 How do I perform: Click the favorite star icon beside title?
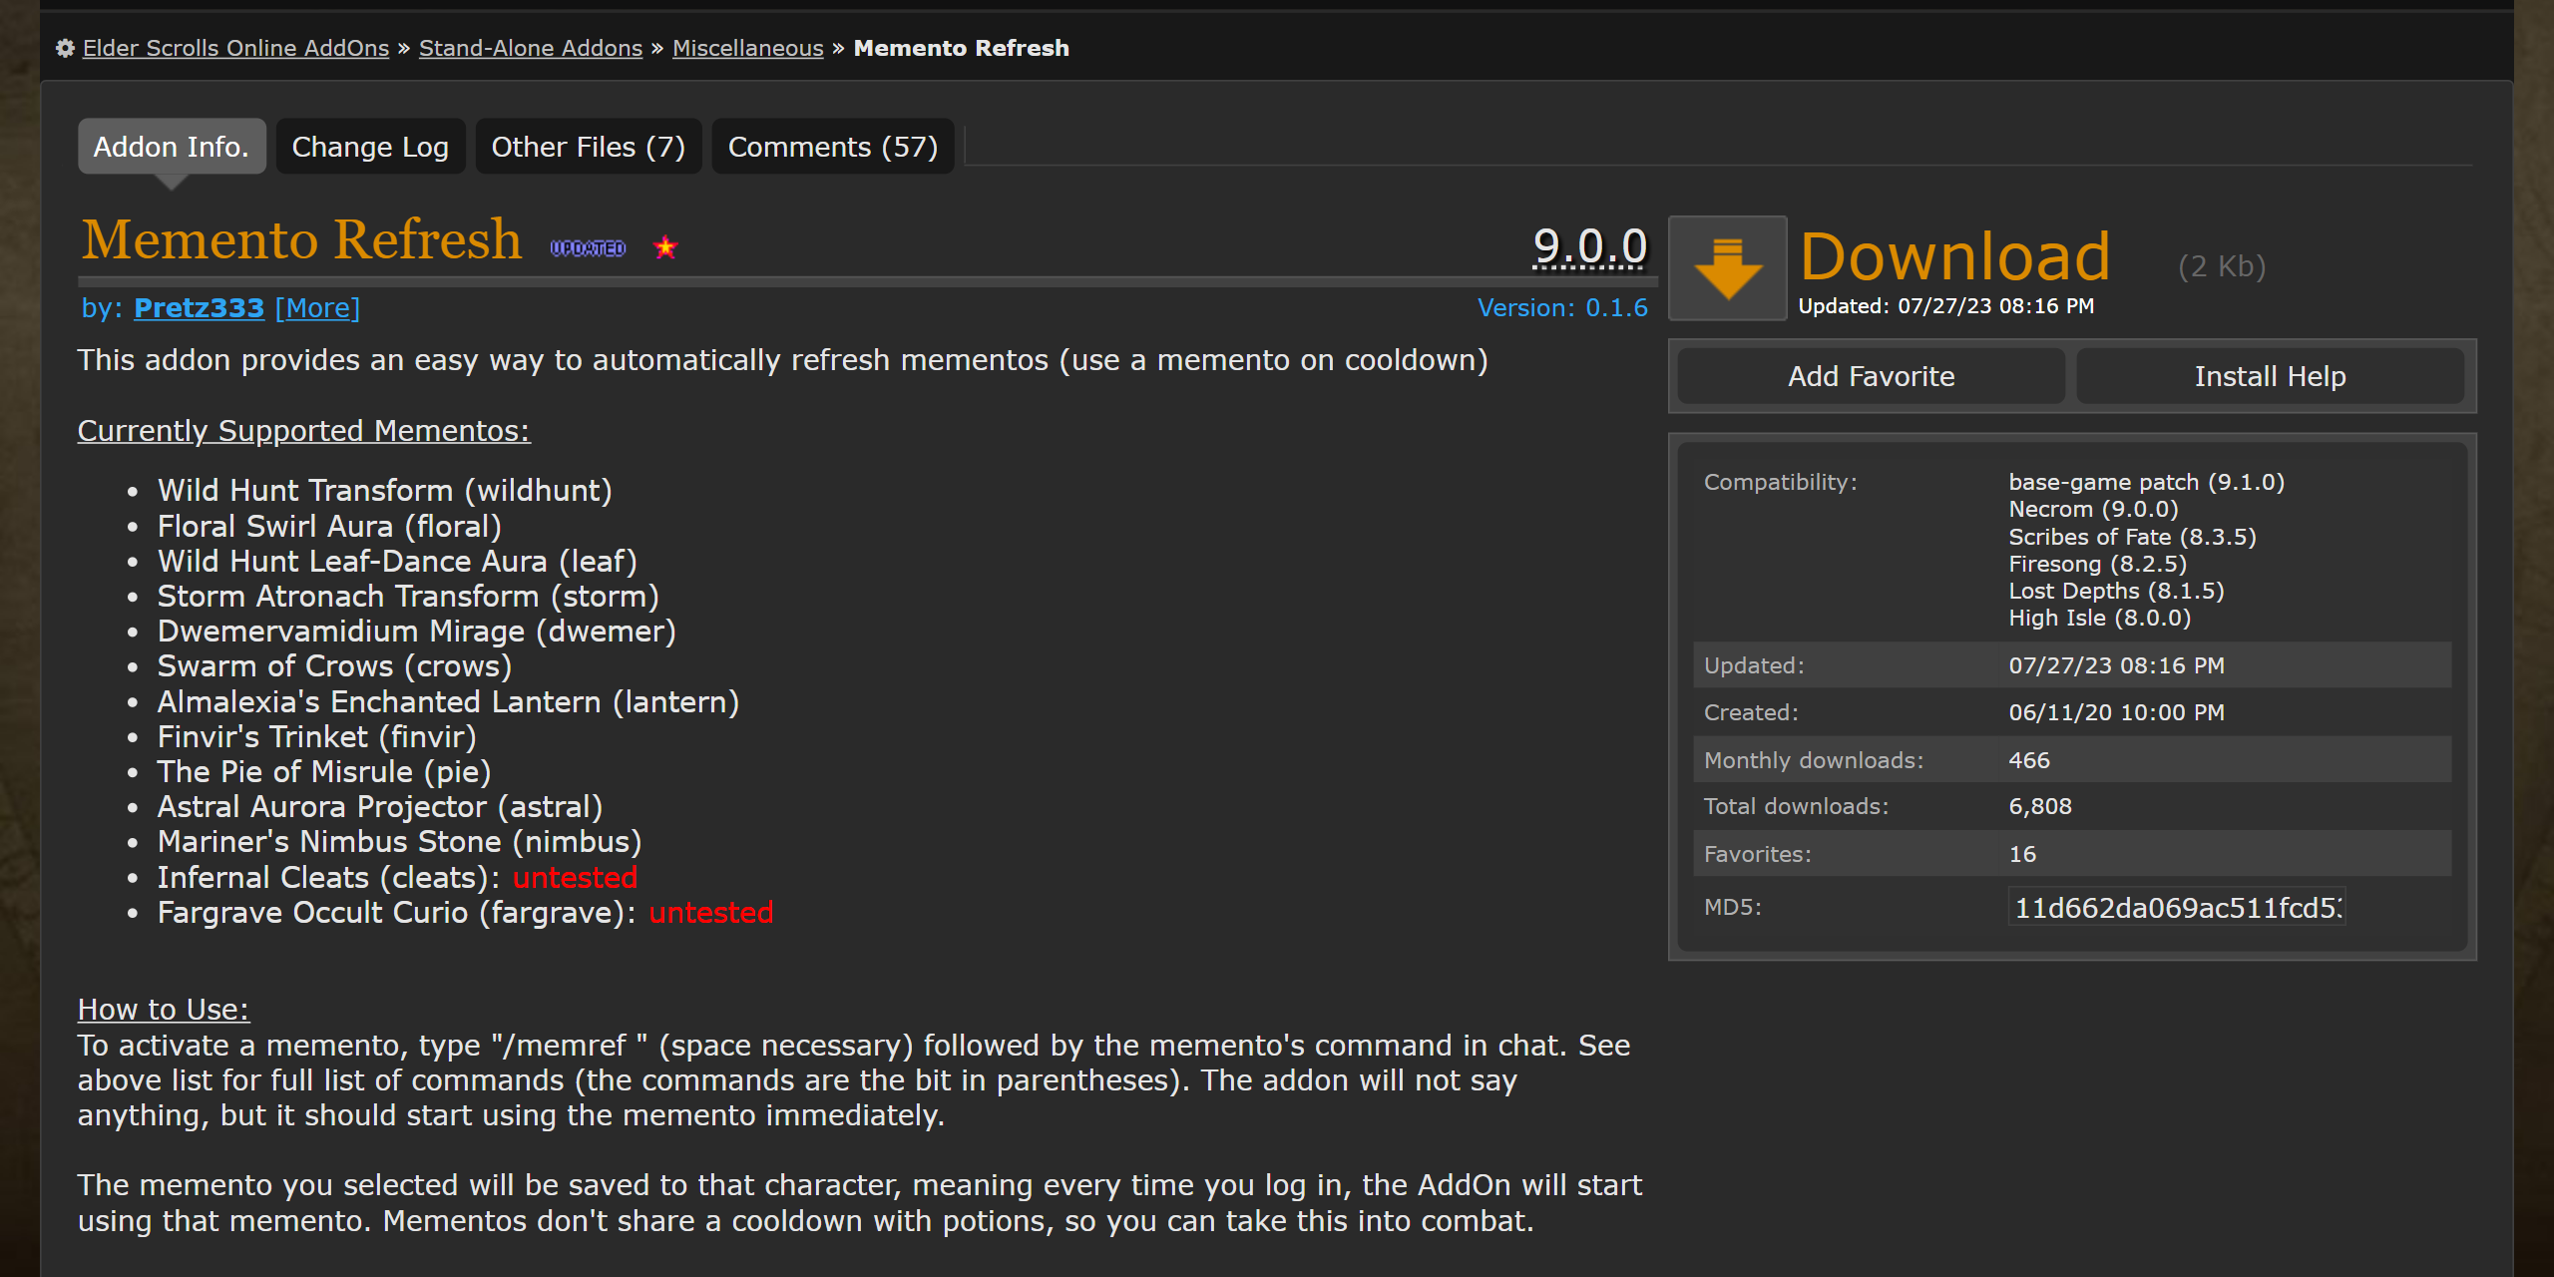665,247
